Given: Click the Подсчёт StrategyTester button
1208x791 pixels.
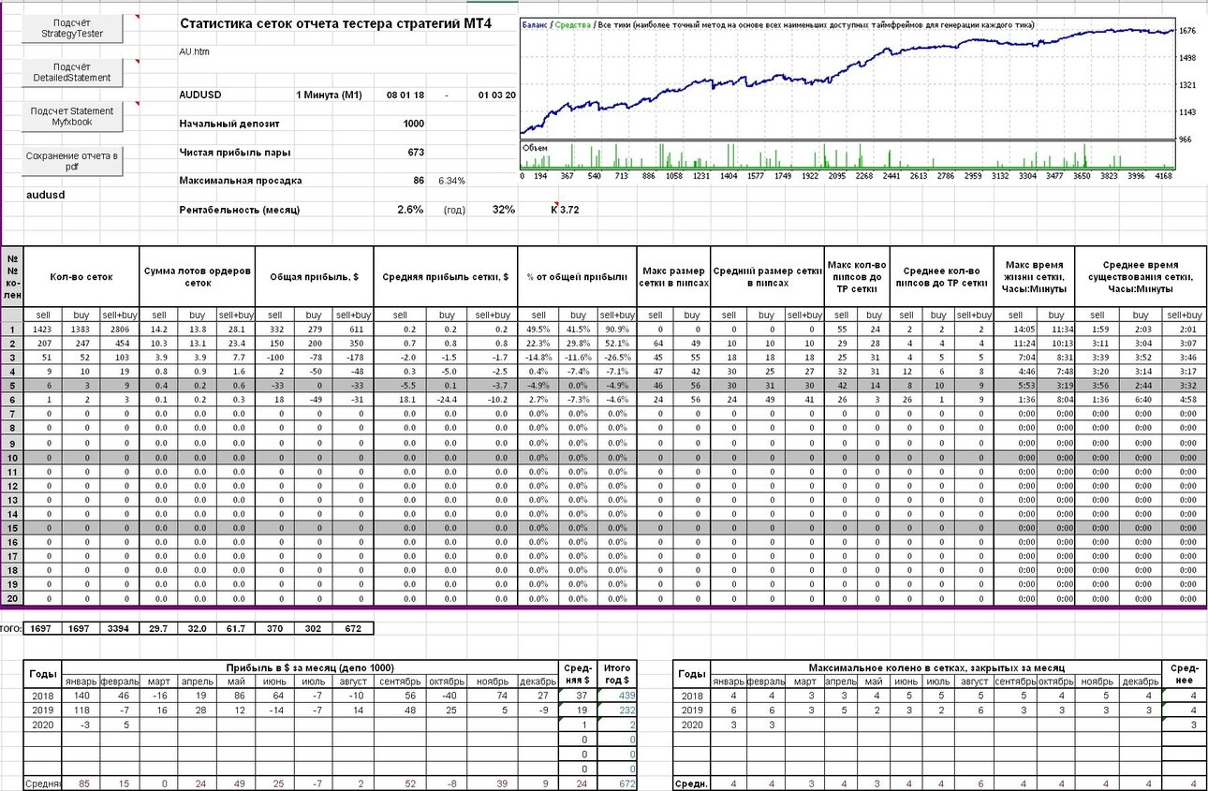Looking at the screenshot, I should tap(73, 29).
